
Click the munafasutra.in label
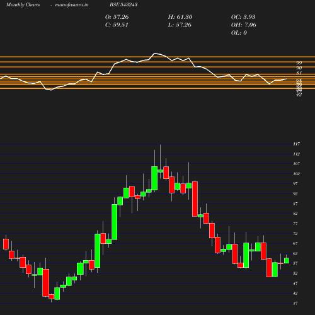pos(72,4)
